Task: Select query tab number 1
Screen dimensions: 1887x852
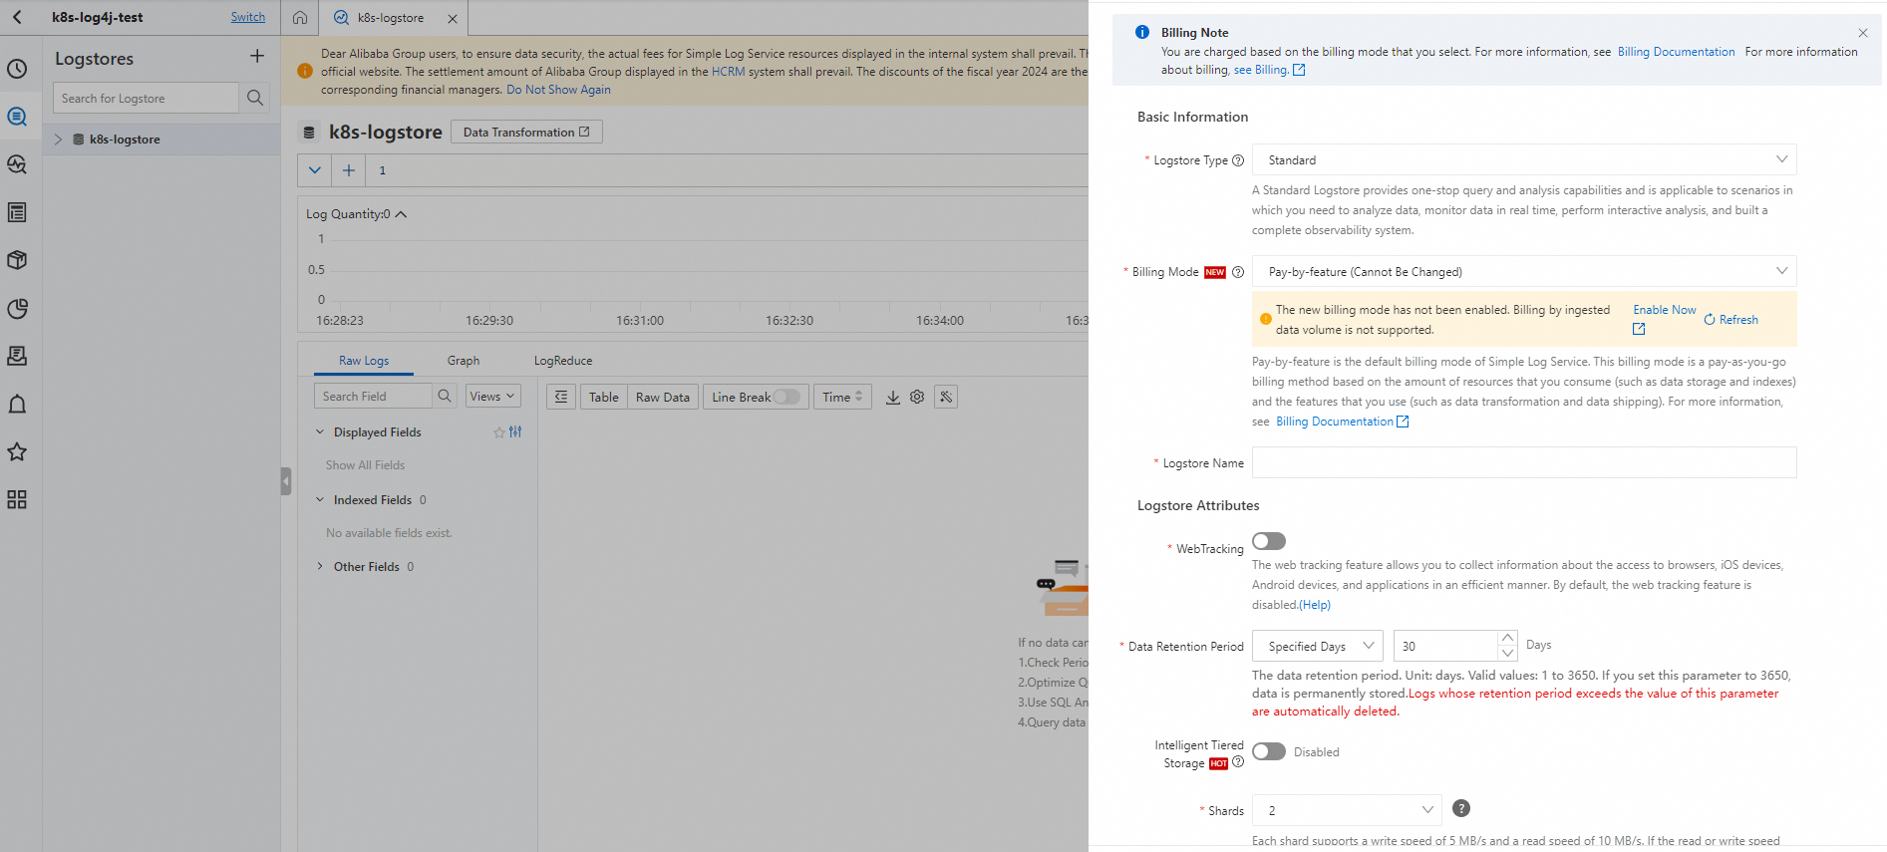Action: [x=382, y=170]
